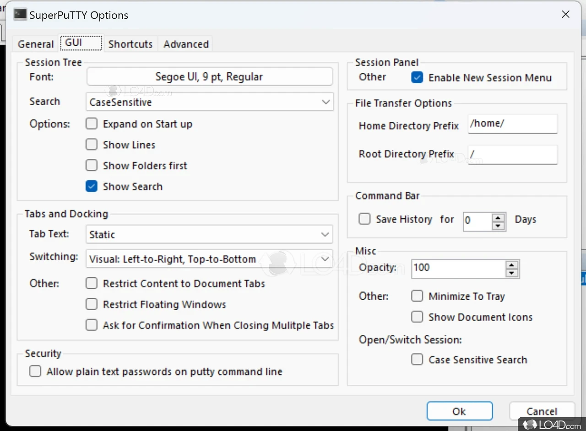Allow plain text passwords on command line
This screenshot has height=431, width=586.
pos(35,371)
